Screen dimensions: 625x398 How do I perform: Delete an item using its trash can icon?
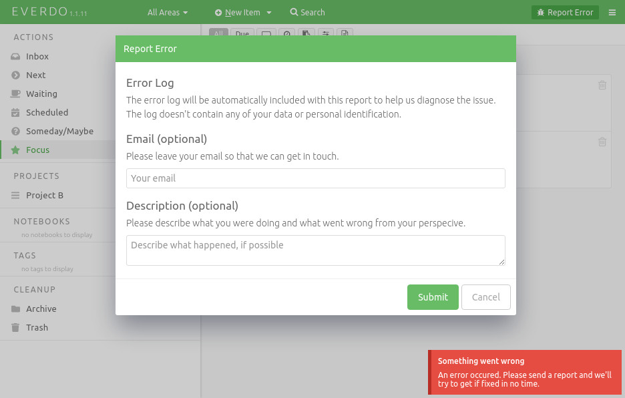point(602,85)
